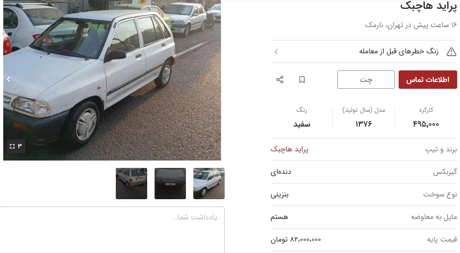Viewport: 460px width, 253px height.
Task: Go to next photo arrow
Action: tap(8, 79)
